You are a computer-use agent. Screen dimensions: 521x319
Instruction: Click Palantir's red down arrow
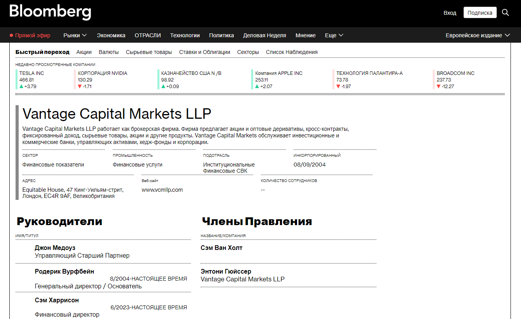(338, 86)
